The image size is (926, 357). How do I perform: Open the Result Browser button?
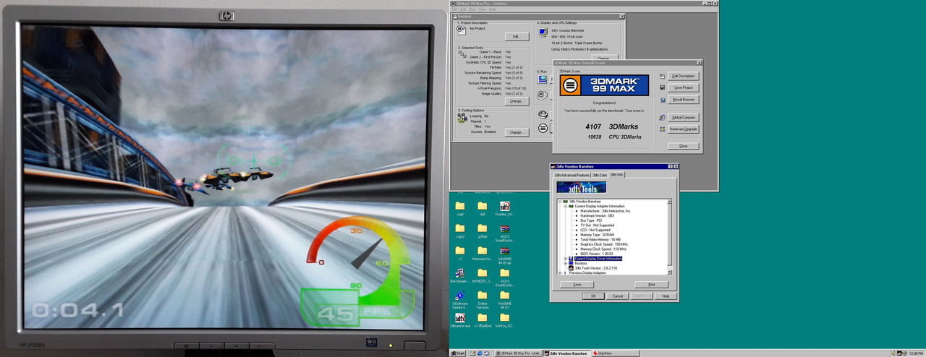(x=683, y=100)
